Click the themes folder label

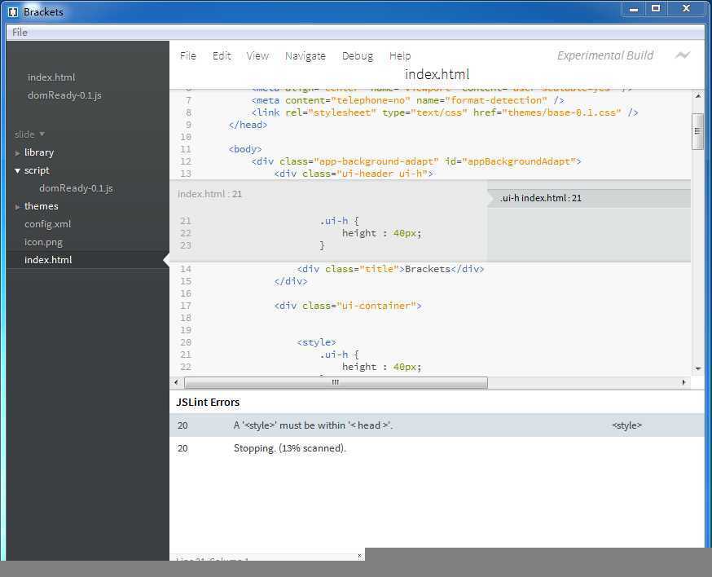pos(42,206)
